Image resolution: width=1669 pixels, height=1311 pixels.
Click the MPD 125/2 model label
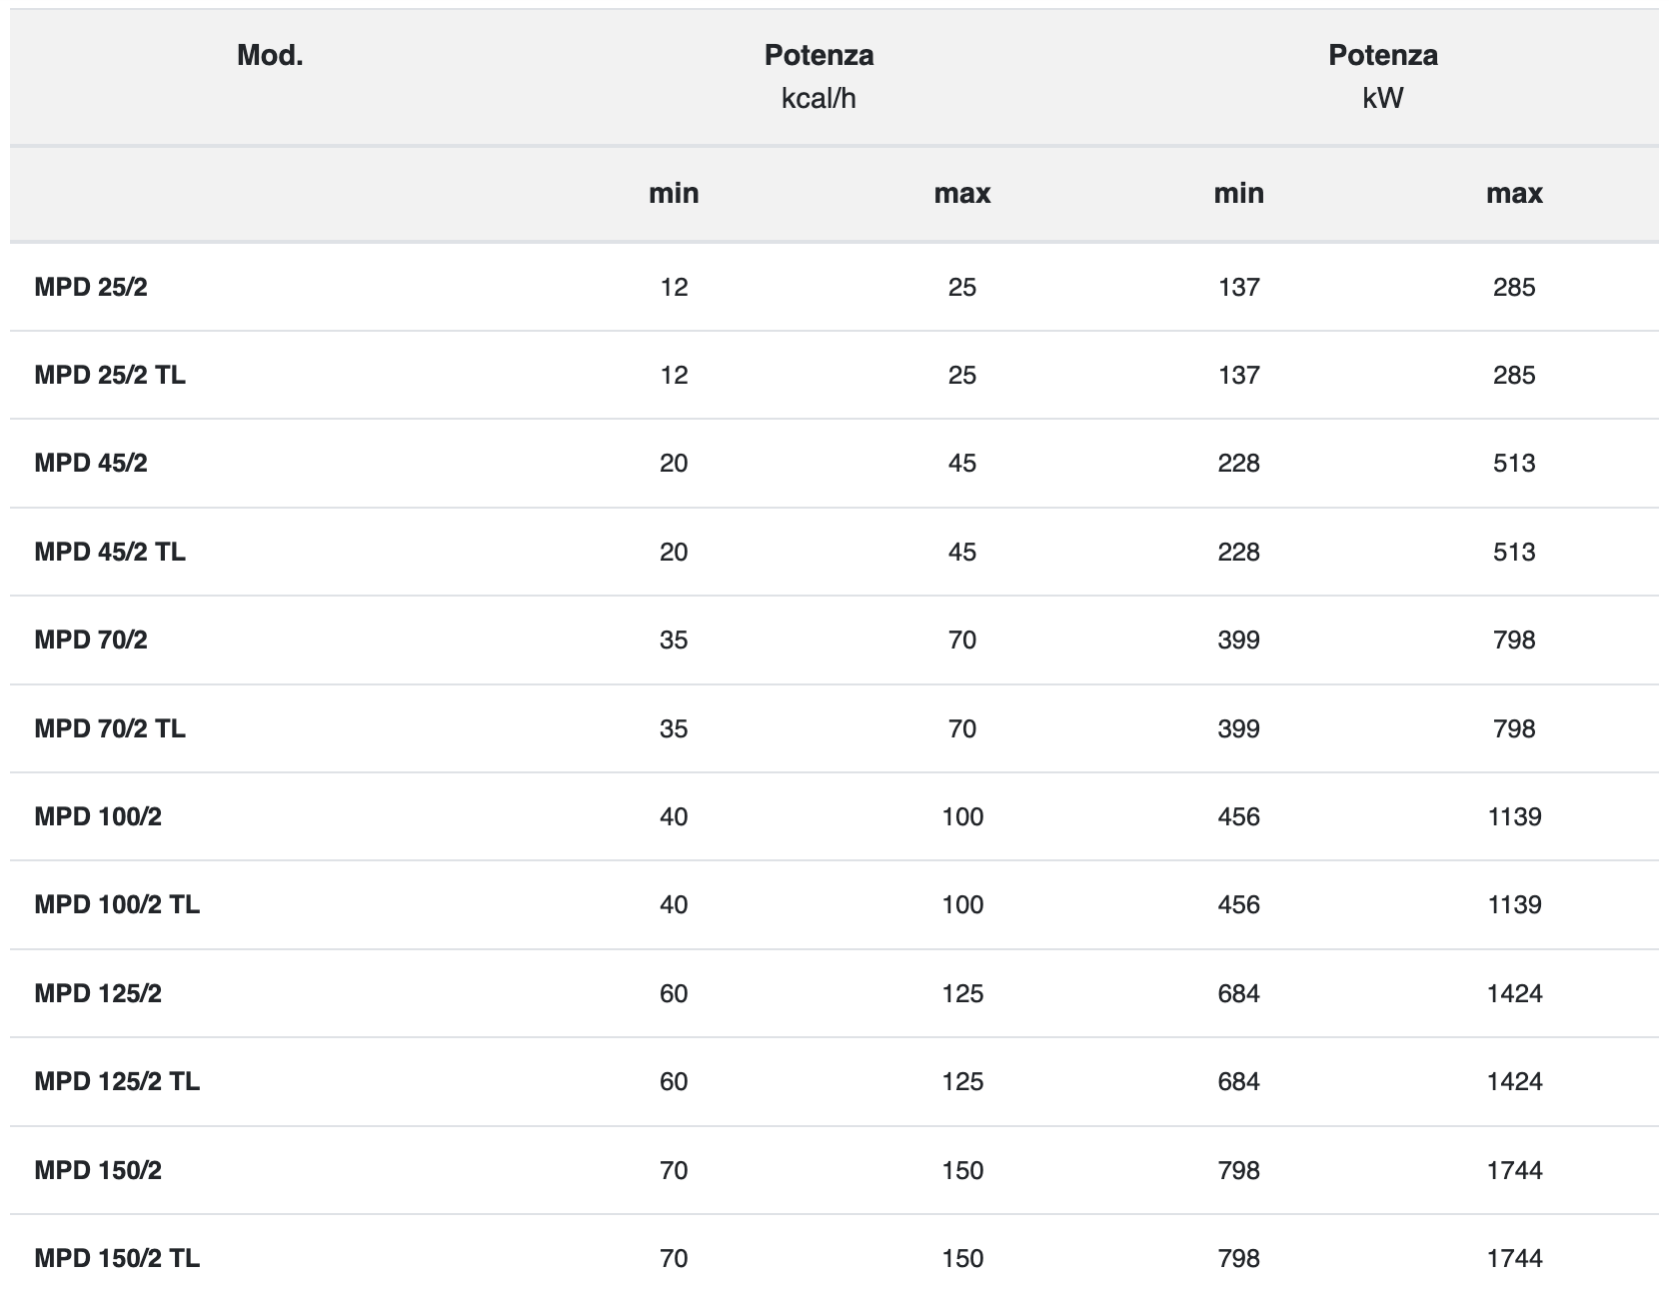(x=98, y=994)
